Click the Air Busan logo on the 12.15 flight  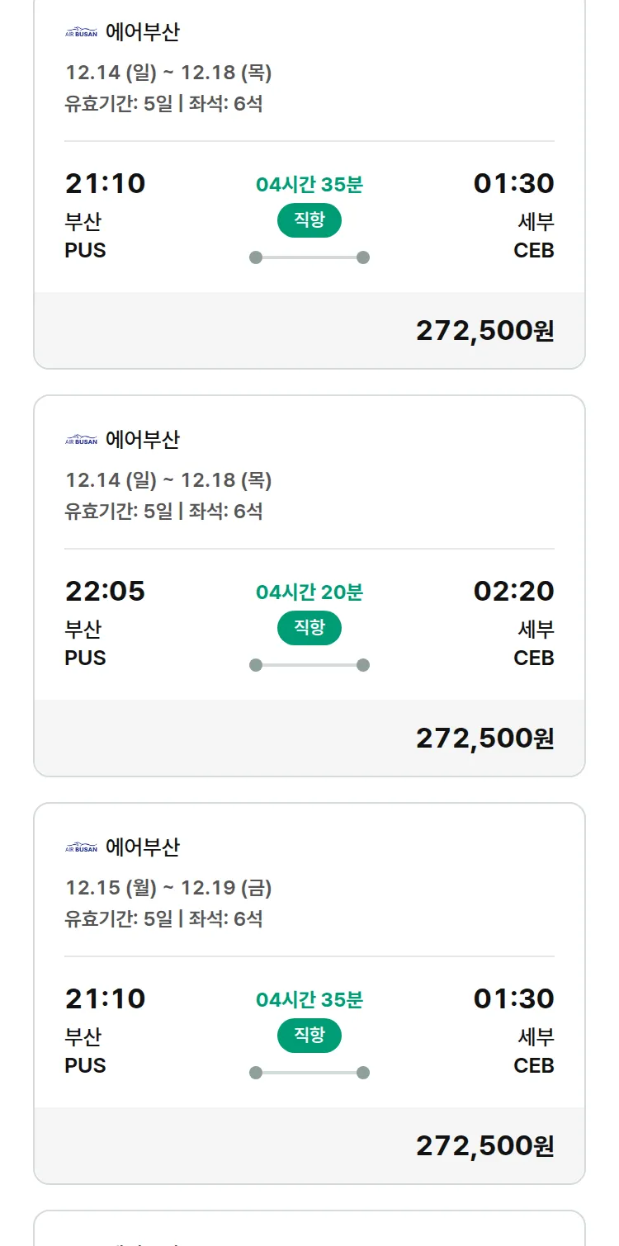(81, 848)
